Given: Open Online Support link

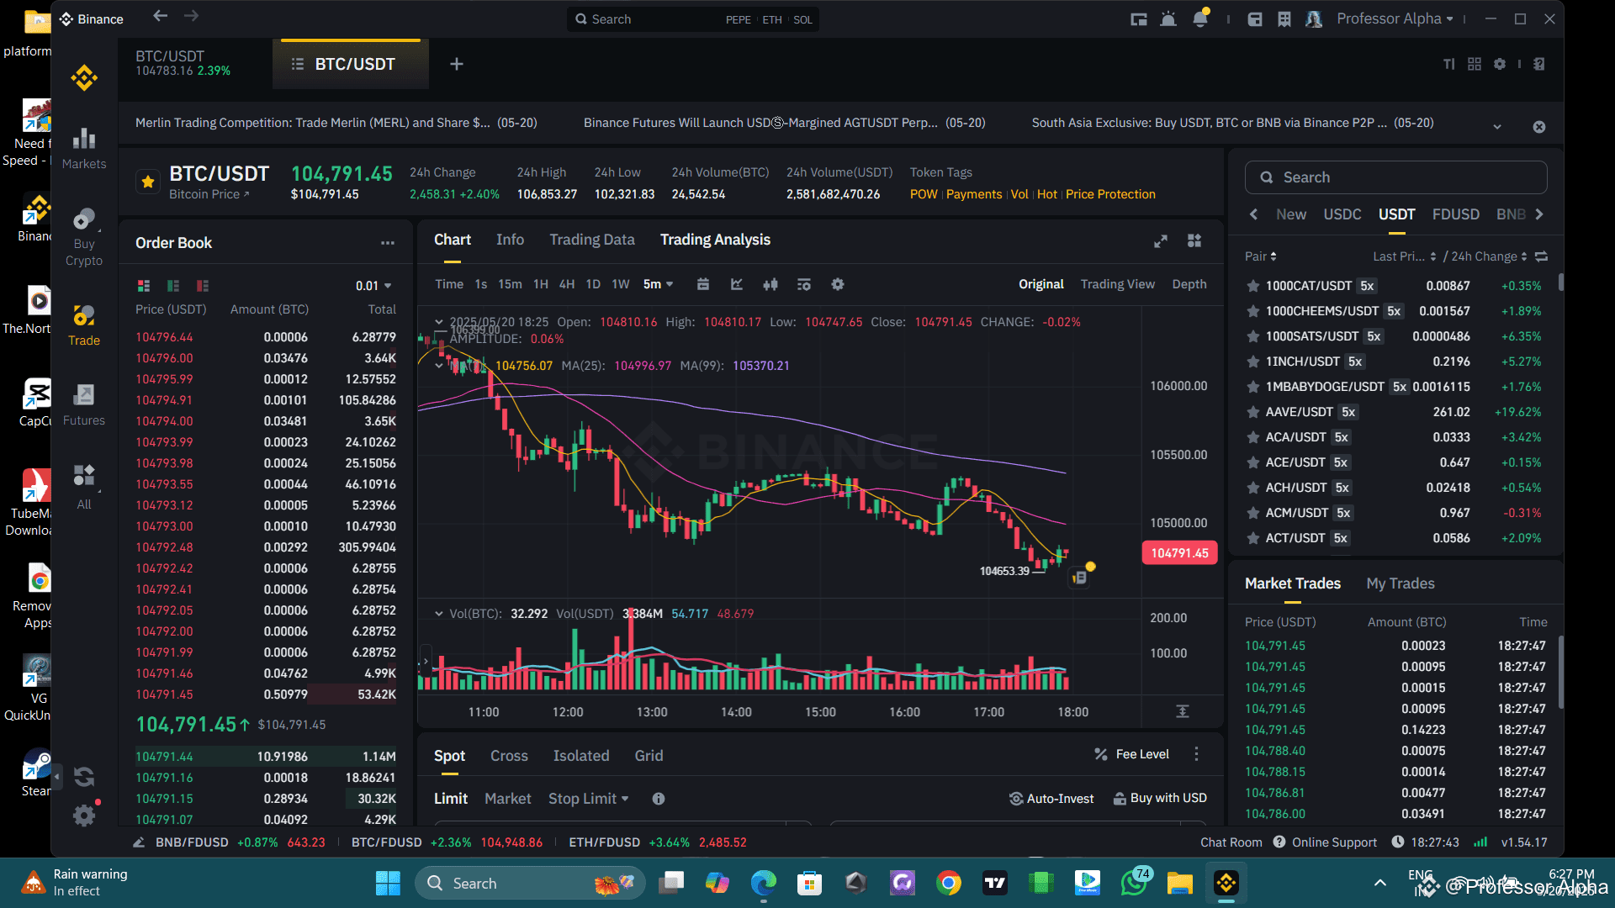Looking at the screenshot, I should pos(1325,842).
